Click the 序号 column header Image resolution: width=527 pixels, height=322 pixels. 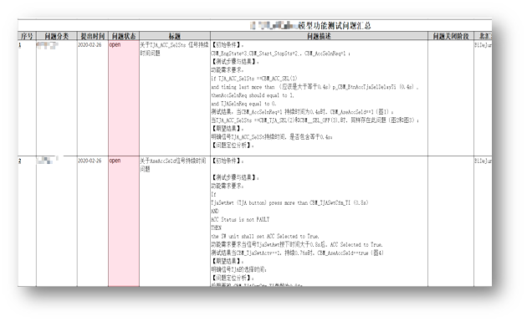27,36
